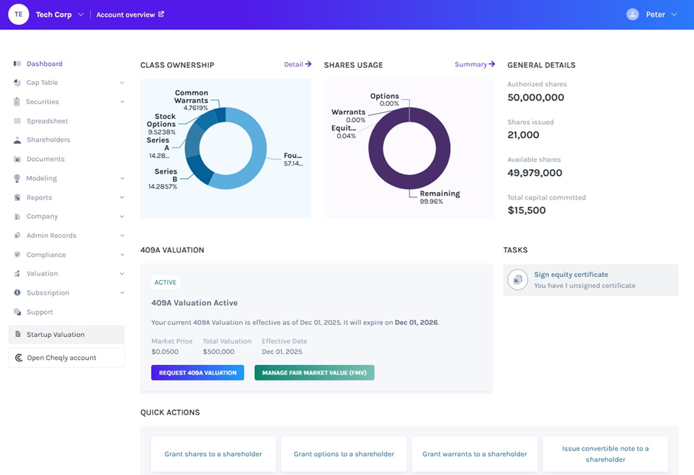694x475 pixels.
Task: Click the TE company avatar
Action: [18, 14]
